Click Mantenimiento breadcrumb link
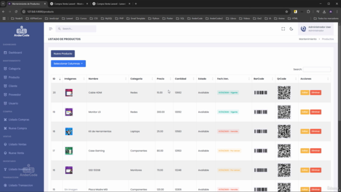Viewport: 341px width, 192px height. pyautogui.click(x=307, y=39)
